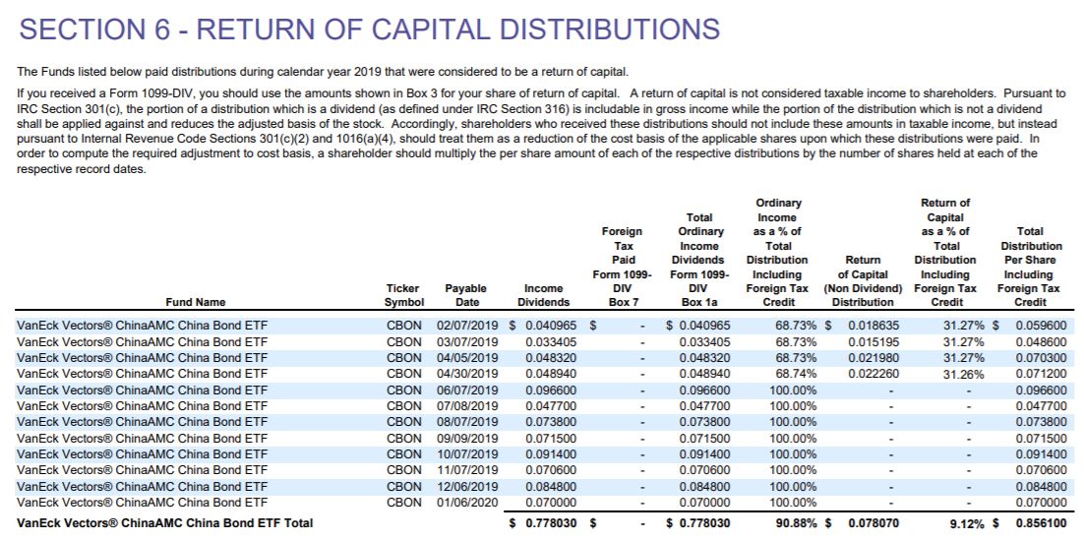Click payable date 11/07/2019

pyautogui.click(x=466, y=469)
